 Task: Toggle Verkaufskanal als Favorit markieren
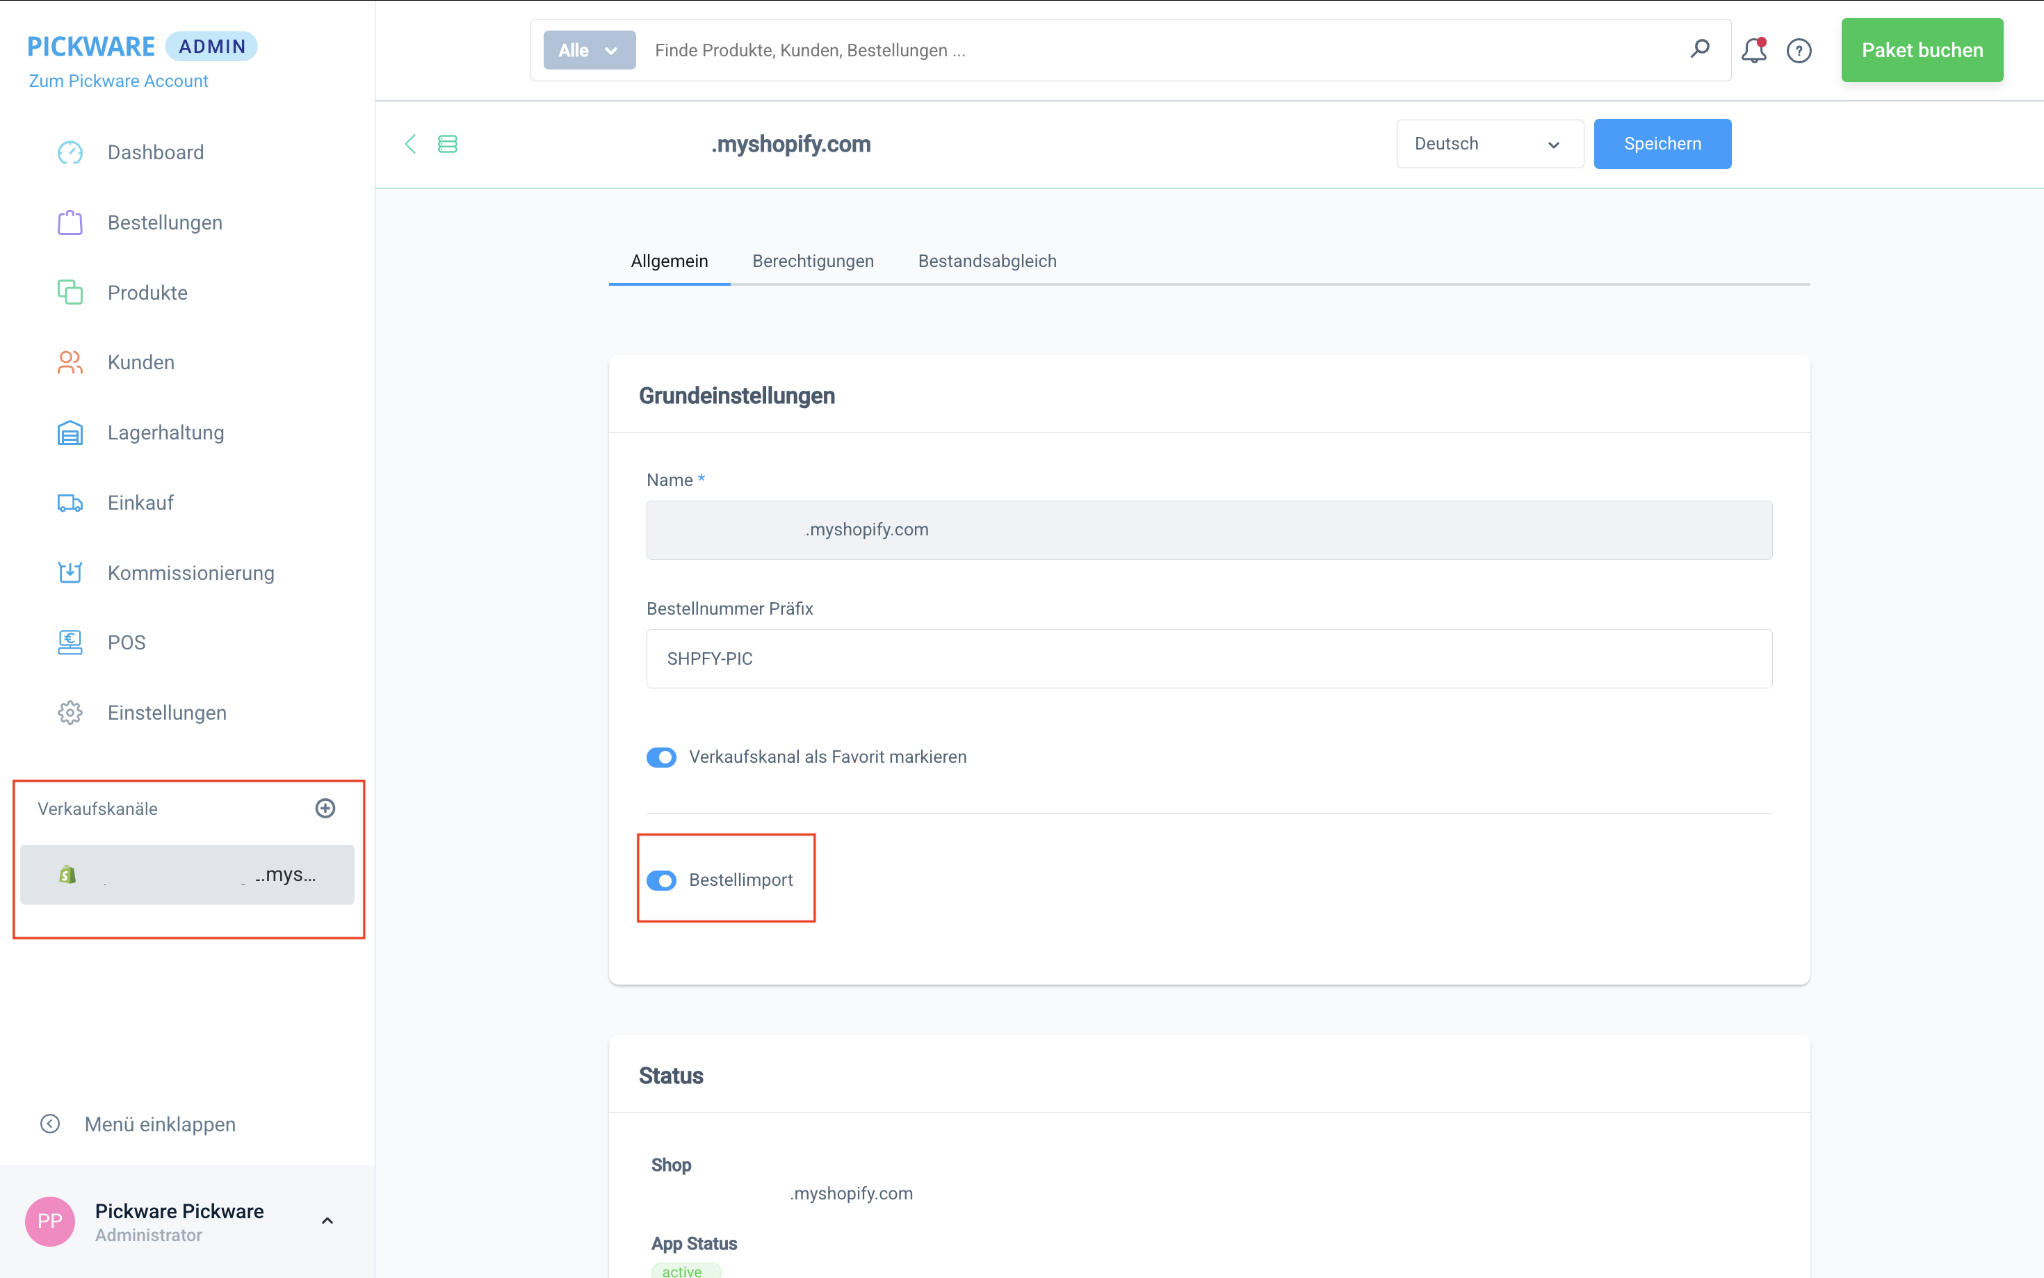(662, 757)
